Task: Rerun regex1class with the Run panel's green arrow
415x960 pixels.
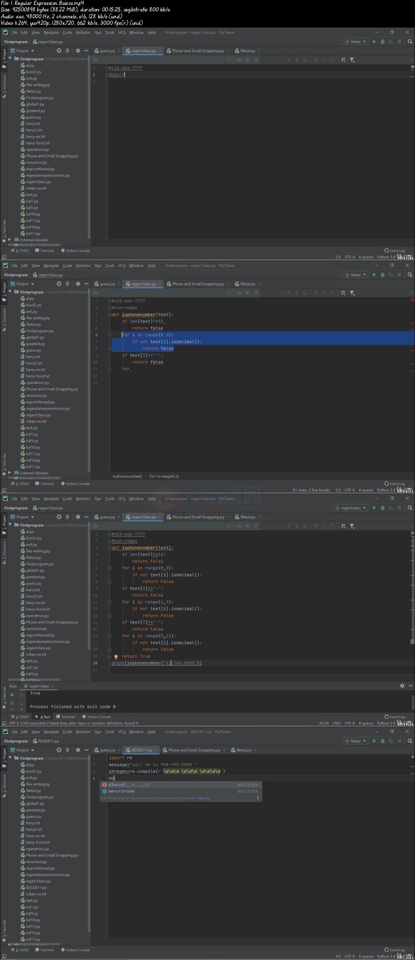Action: (x=12, y=694)
